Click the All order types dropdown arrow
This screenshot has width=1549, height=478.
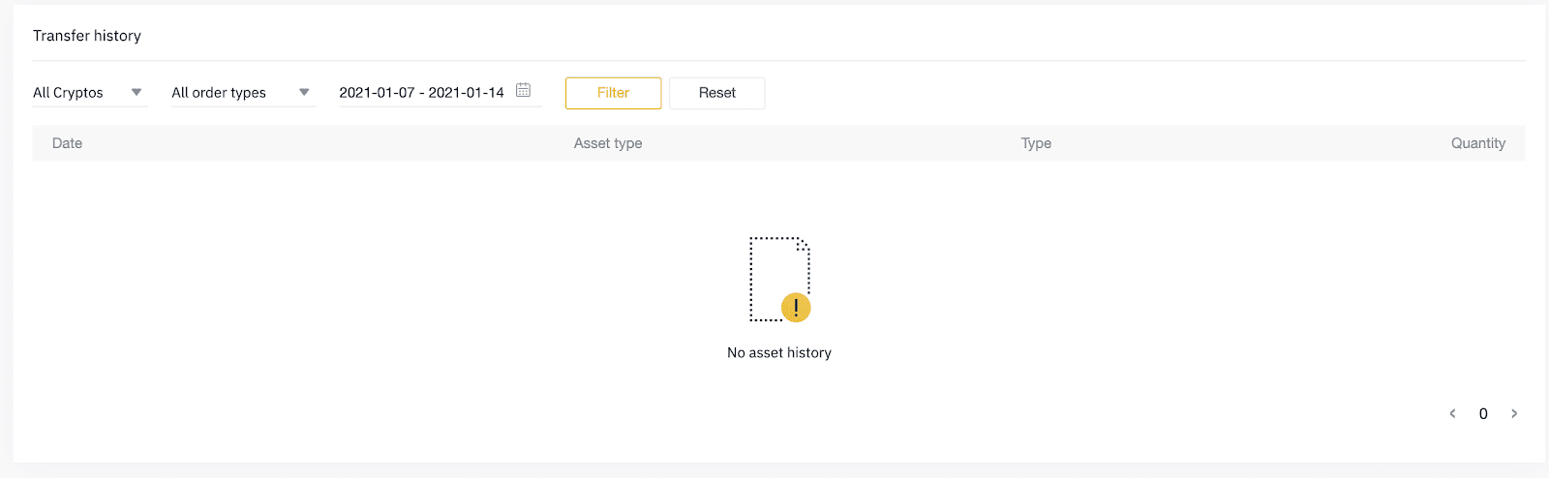click(304, 92)
